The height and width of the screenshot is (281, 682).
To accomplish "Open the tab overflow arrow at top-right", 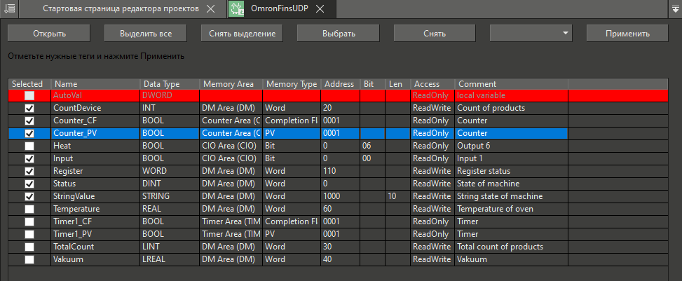I will [x=674, y=9].
